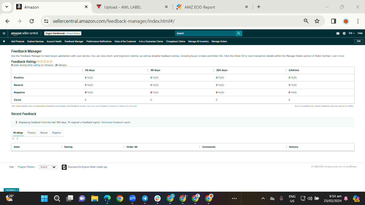Image resolution: width=365 pixels, height=205 pixels.
Task: Click the Edit button in nav bar
Action: pyautogui.click(x=359, y=41)
